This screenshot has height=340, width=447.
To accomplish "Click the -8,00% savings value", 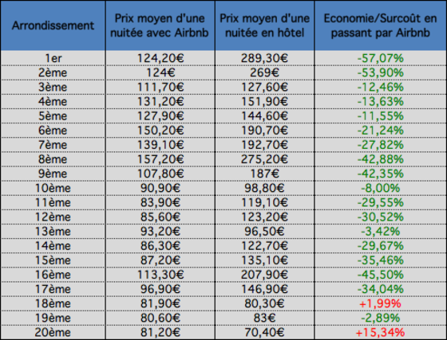I will point(381,188).
